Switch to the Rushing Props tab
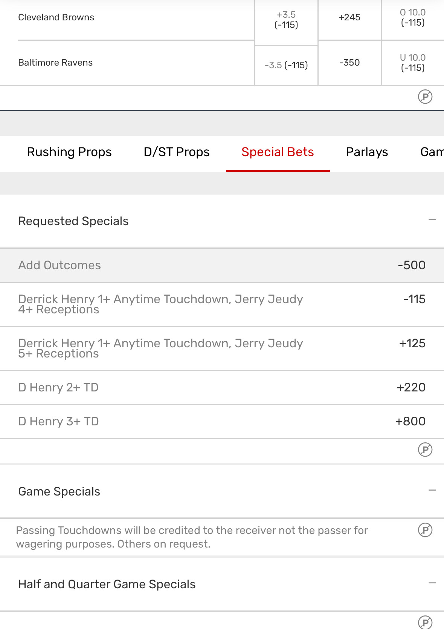This screenshot has height=629, width=444. click(x=69, y=152)
